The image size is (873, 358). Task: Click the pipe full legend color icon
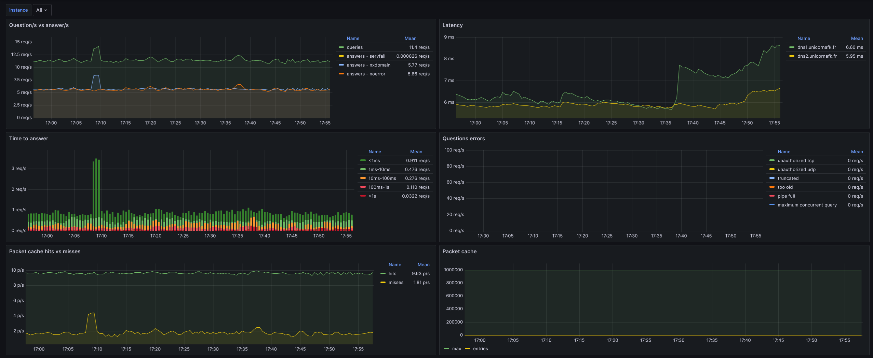pos(772,196)
